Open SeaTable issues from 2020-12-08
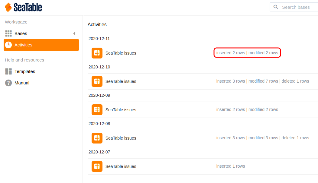 (x=121, y=138)
